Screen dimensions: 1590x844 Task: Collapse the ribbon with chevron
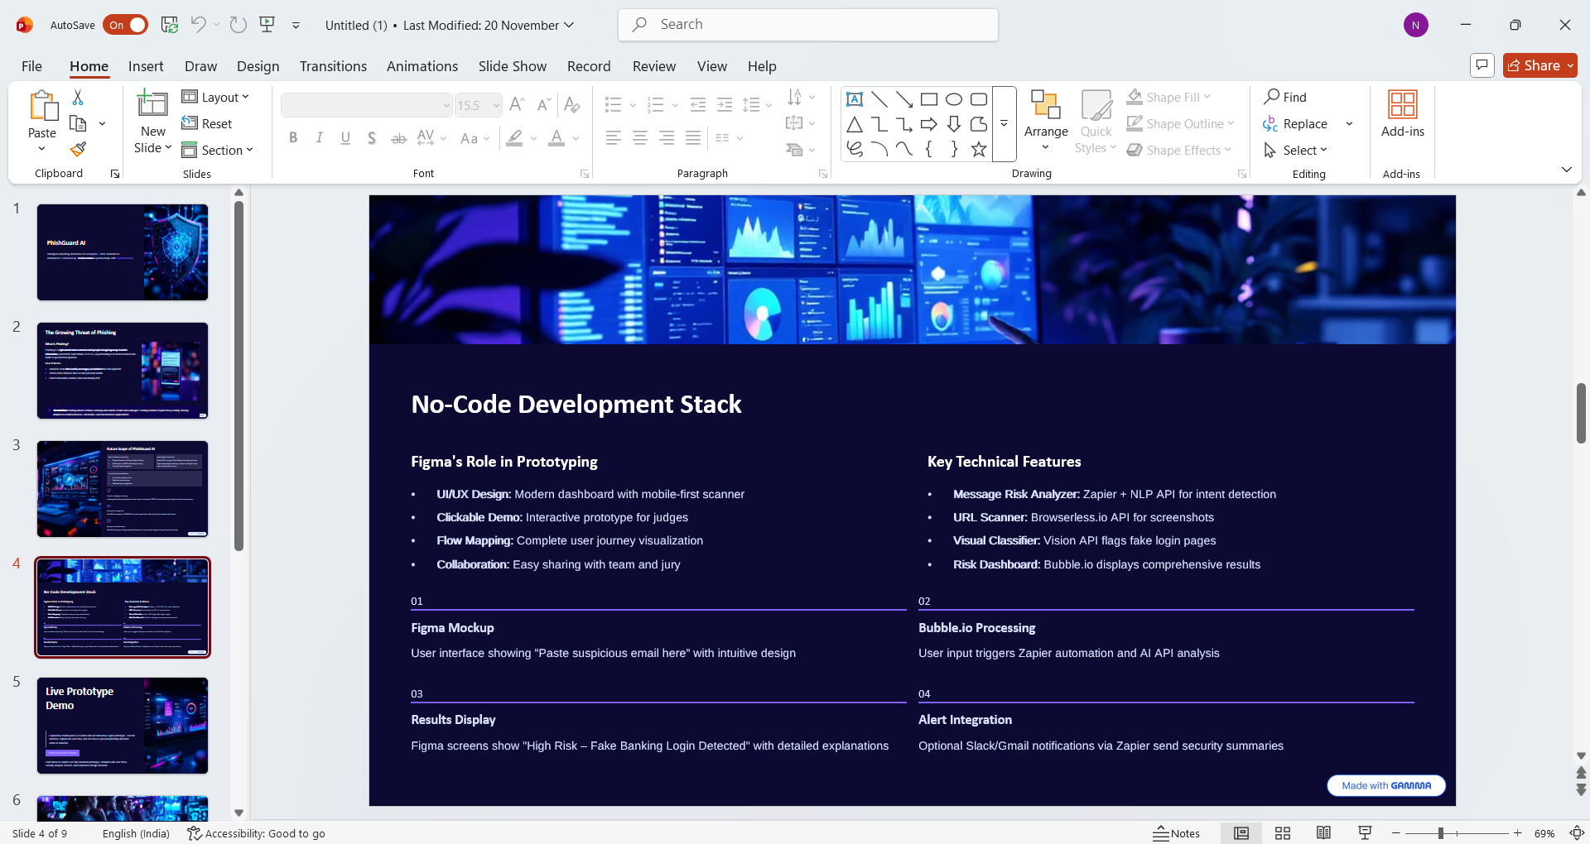pos(1566,170)
